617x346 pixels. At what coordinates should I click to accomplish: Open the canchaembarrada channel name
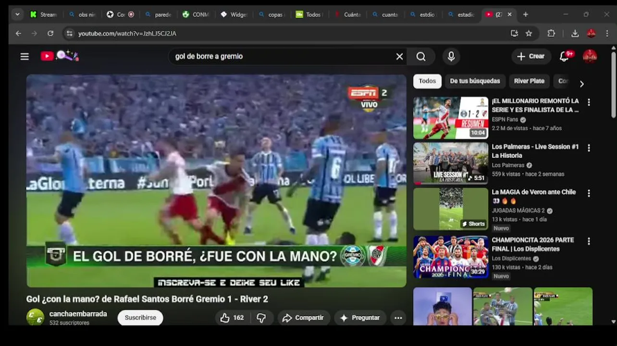[78, 314]
